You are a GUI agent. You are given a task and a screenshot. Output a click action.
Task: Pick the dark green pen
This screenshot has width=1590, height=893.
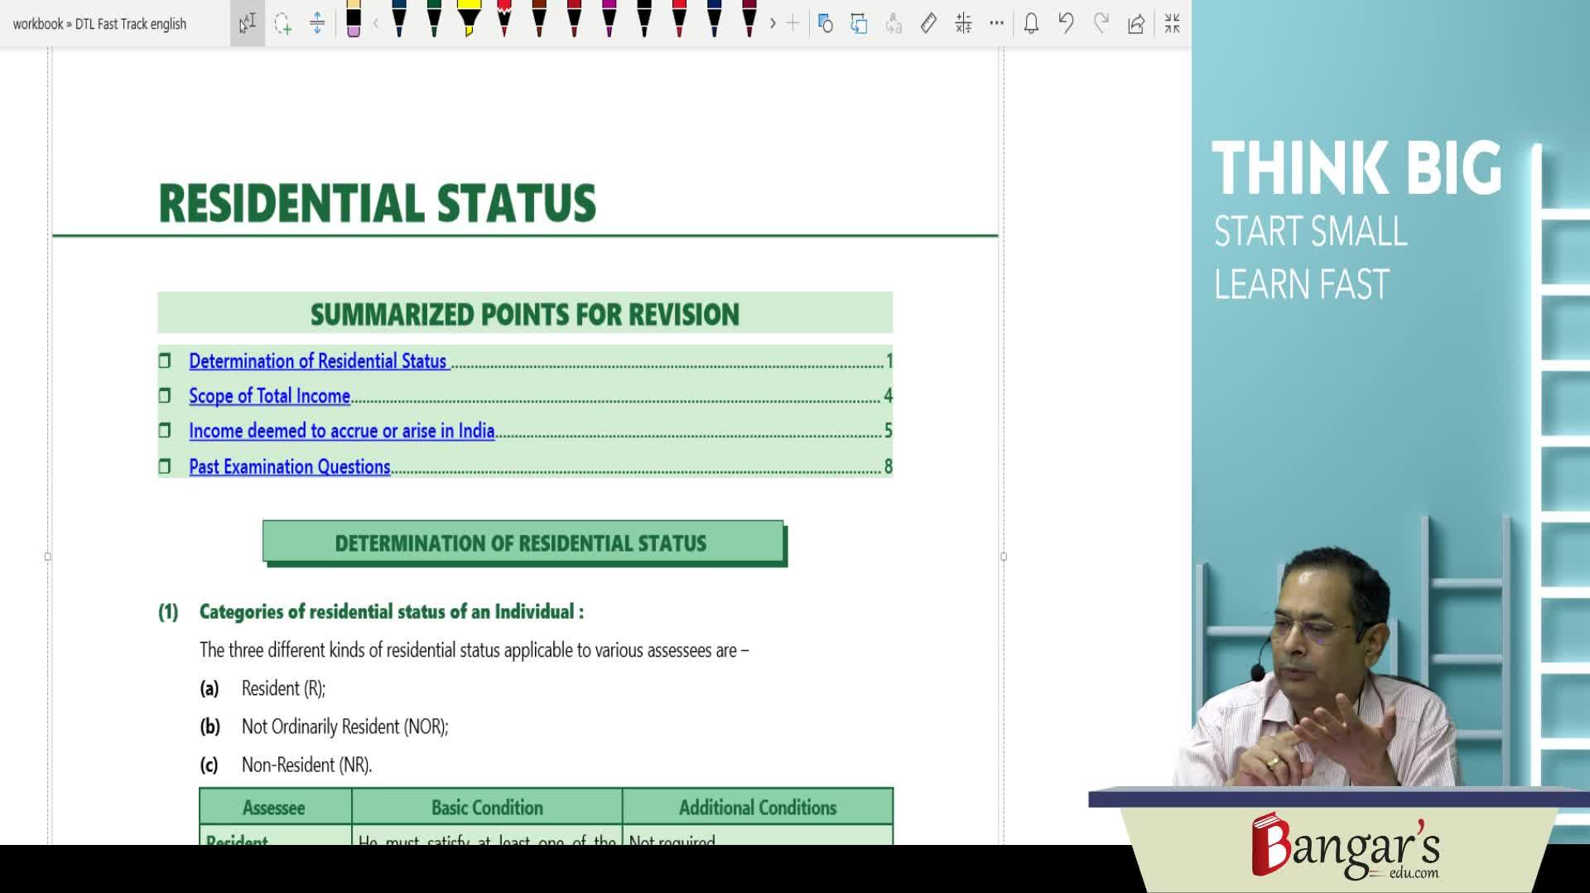click(434, 20)
